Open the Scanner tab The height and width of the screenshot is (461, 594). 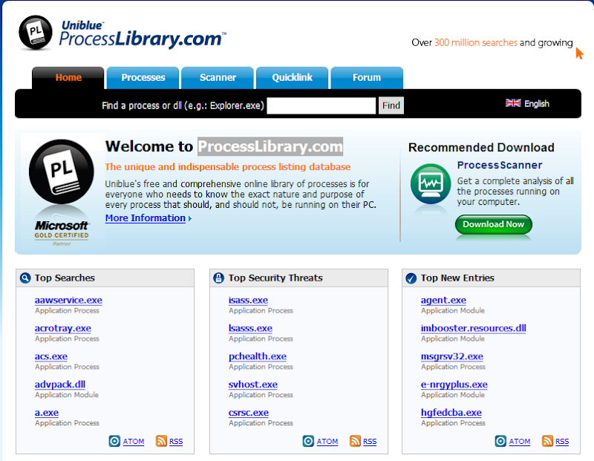pos(218,78)
